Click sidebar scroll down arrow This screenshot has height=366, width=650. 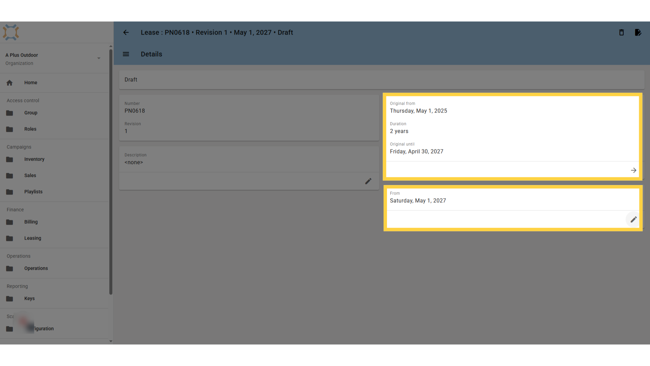tap(111, 341)
